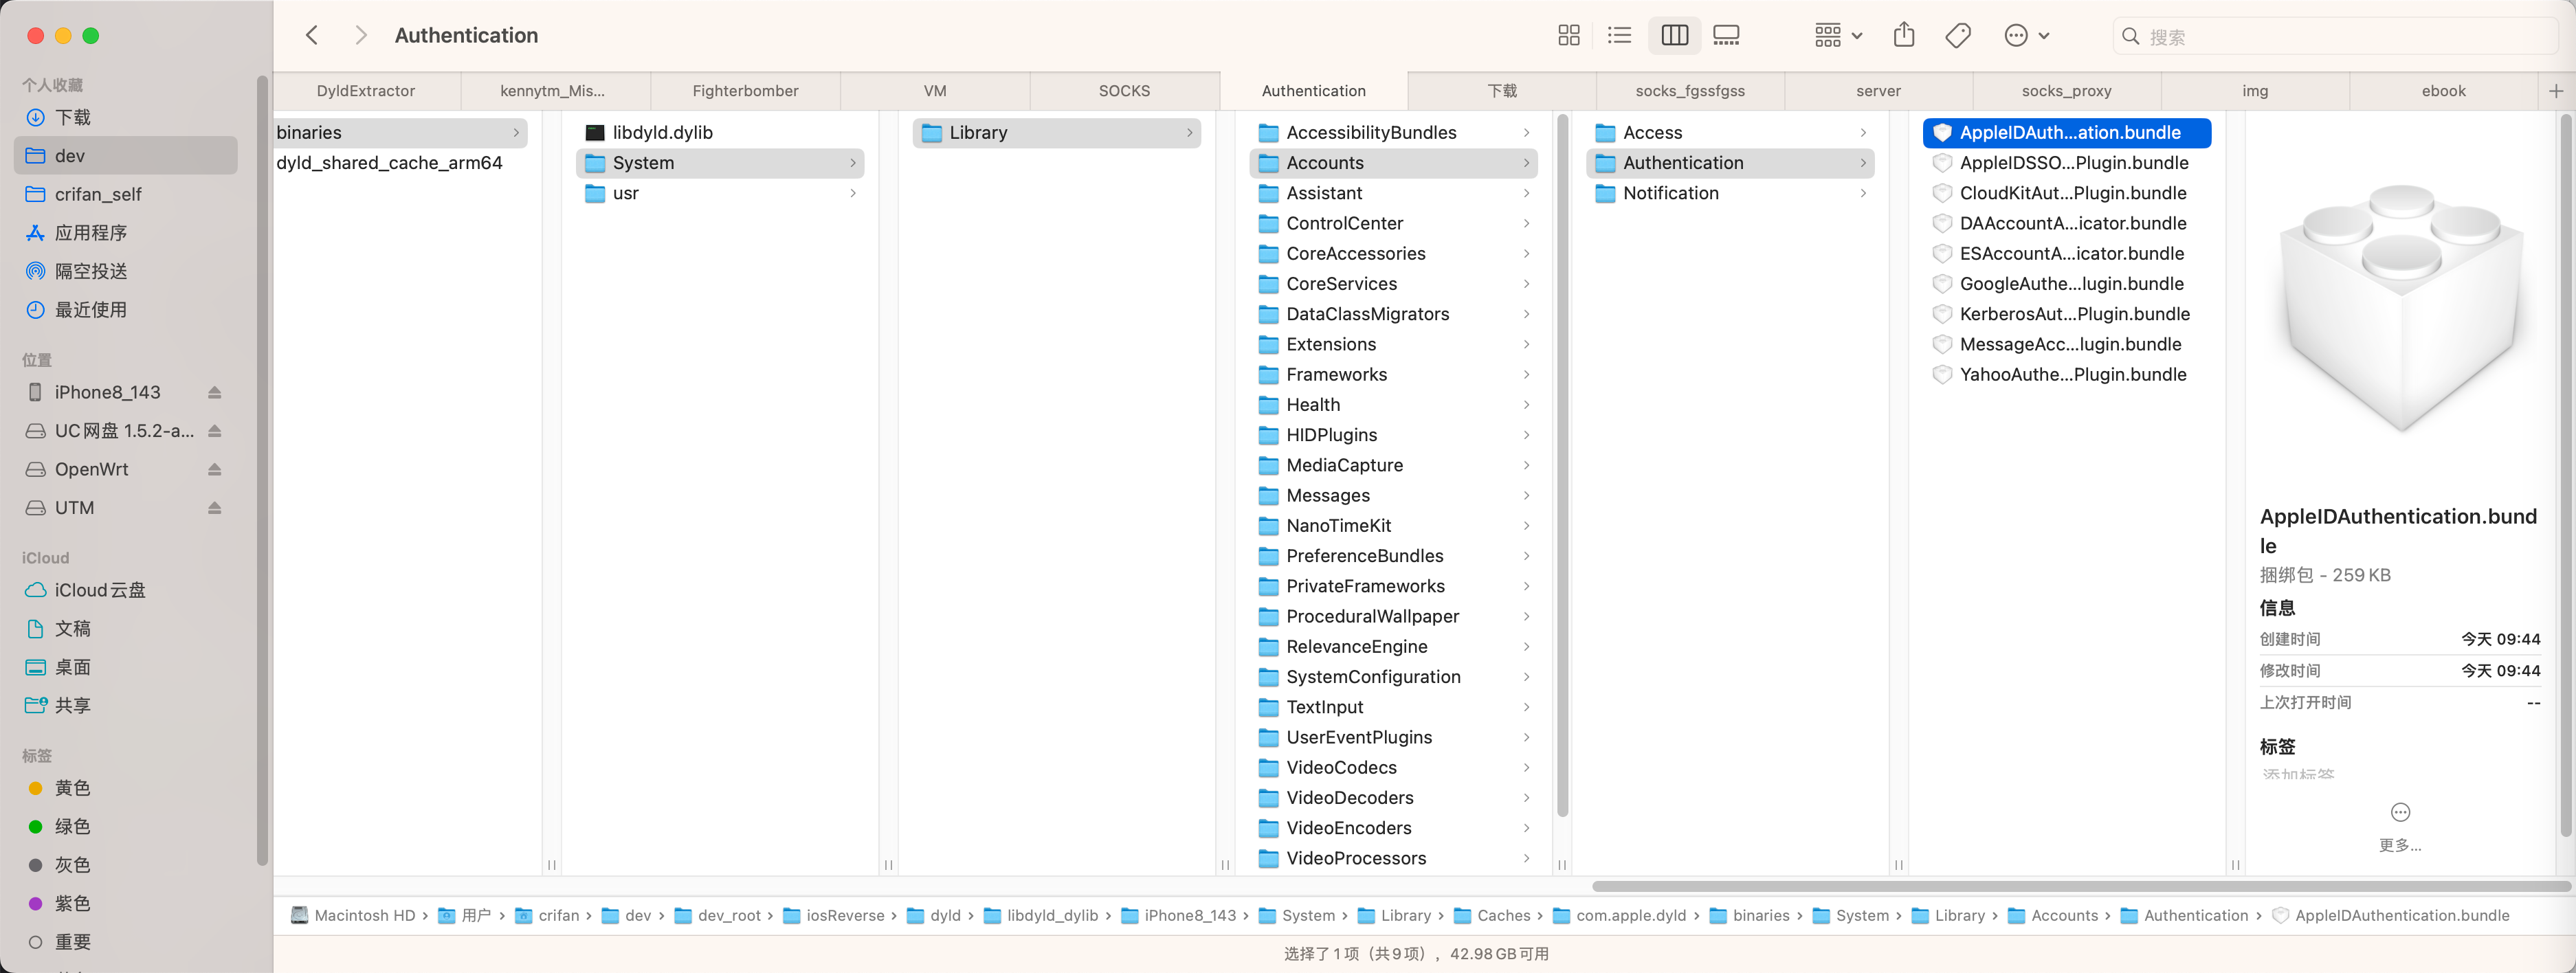Open the group-by options dropdown
Screen dimensions: 2576x973
coord(1838,36)
